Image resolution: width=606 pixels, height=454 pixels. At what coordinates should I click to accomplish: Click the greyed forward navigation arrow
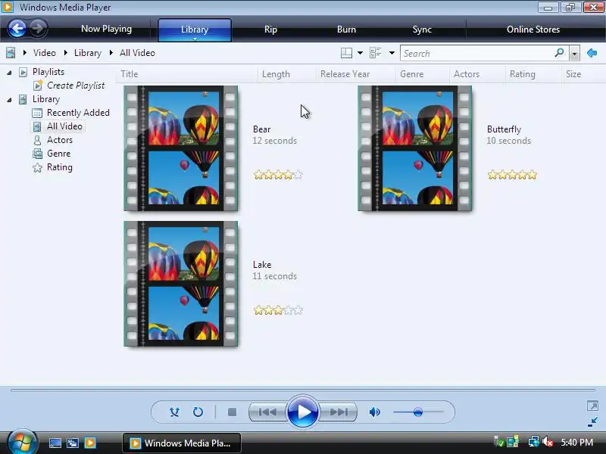[x=37, y=28]
